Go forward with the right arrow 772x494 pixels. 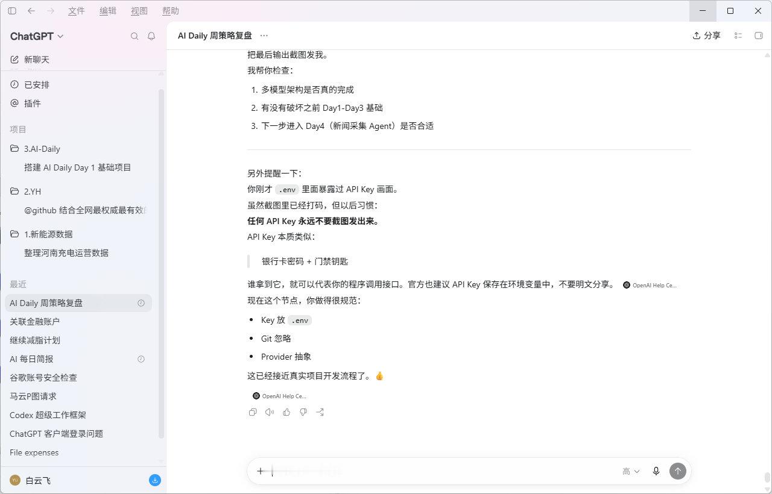click(51, 11)
